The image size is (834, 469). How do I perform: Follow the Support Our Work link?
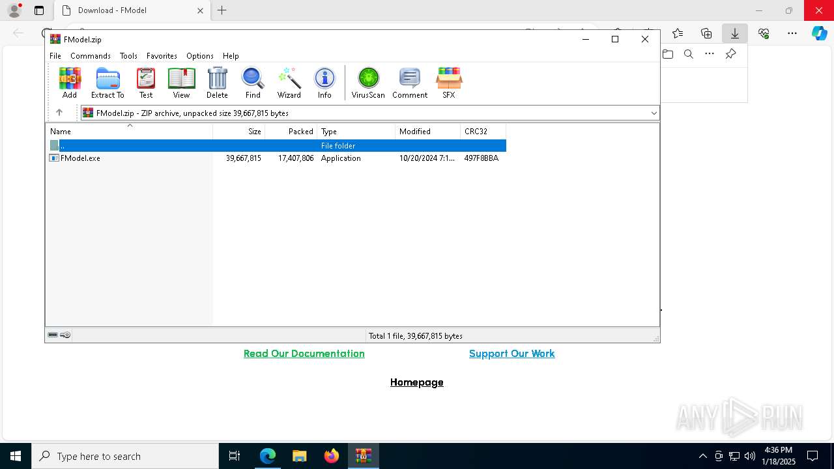click(x=512, y=354)
